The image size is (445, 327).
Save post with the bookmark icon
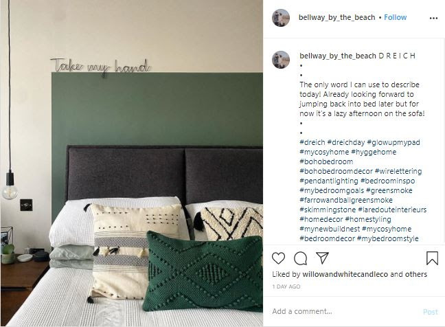tap(432, 258)
